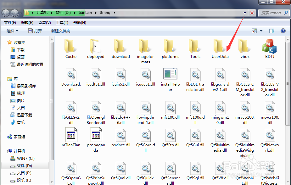The height and width of the screenshot is (185, 291).
Task: Launch the BDTJ application
Action: [270, 49]
